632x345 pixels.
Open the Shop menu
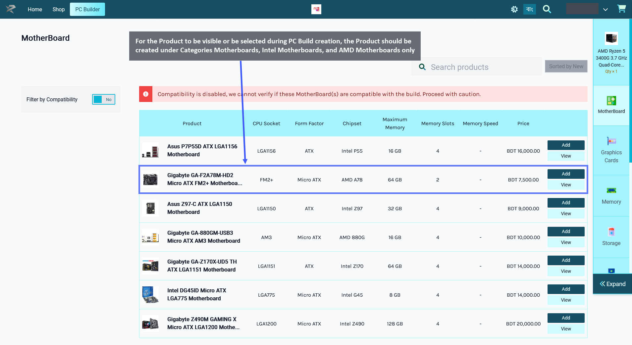tap(59, 9)
